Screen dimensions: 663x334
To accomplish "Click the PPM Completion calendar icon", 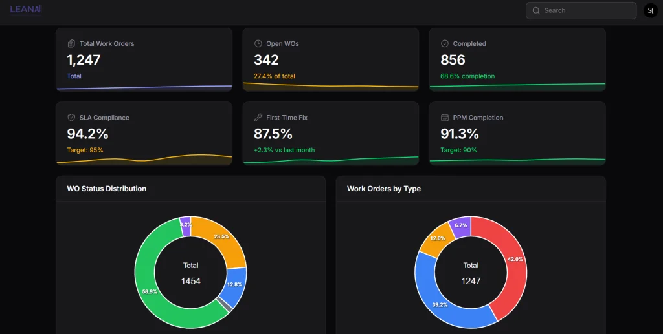I will point(445,118).
